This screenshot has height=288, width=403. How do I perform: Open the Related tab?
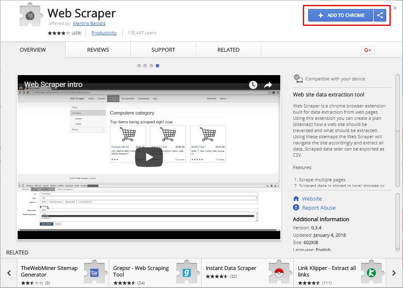(x=229, y=50)
